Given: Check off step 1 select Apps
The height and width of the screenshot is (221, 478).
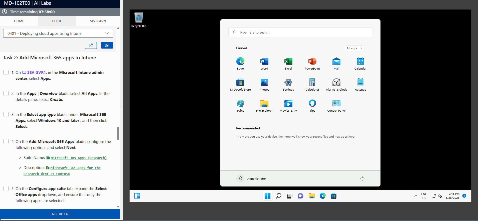Looking at the screenshot, I should 6,72.
